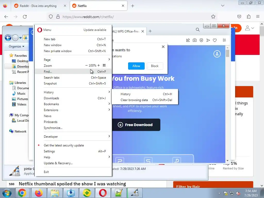
Task: Click the Firefox taskbar icon
Action: click(x=39, y=193)
